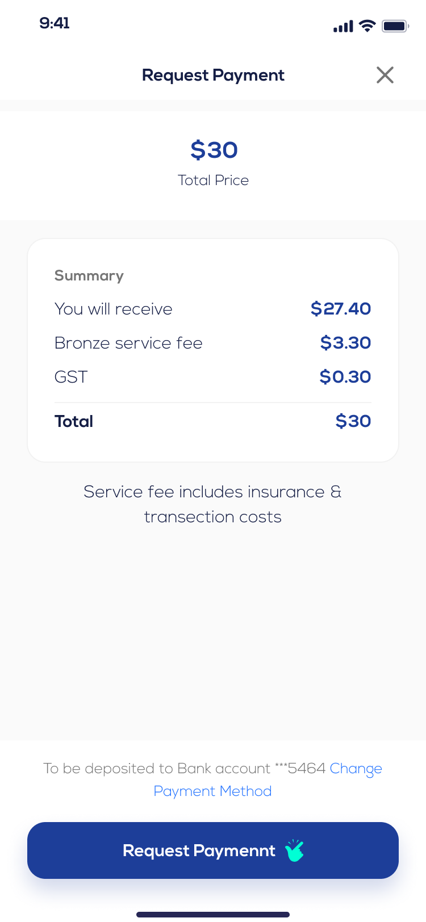426x922 pixels.
Task: Click the $27.40 receive amount
Action: [341, 309]
